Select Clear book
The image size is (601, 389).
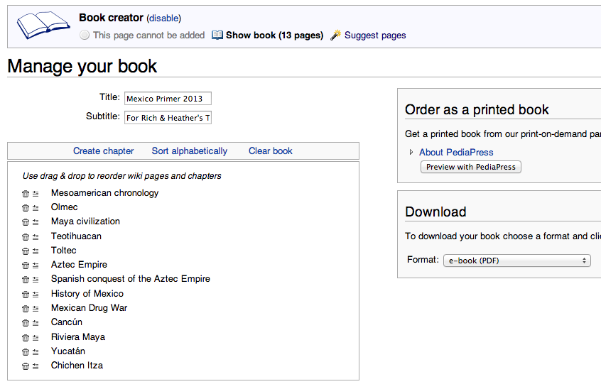[271, 151]
